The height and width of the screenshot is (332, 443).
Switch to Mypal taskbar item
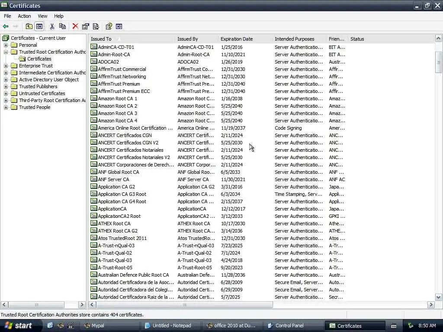pos(110,326)
